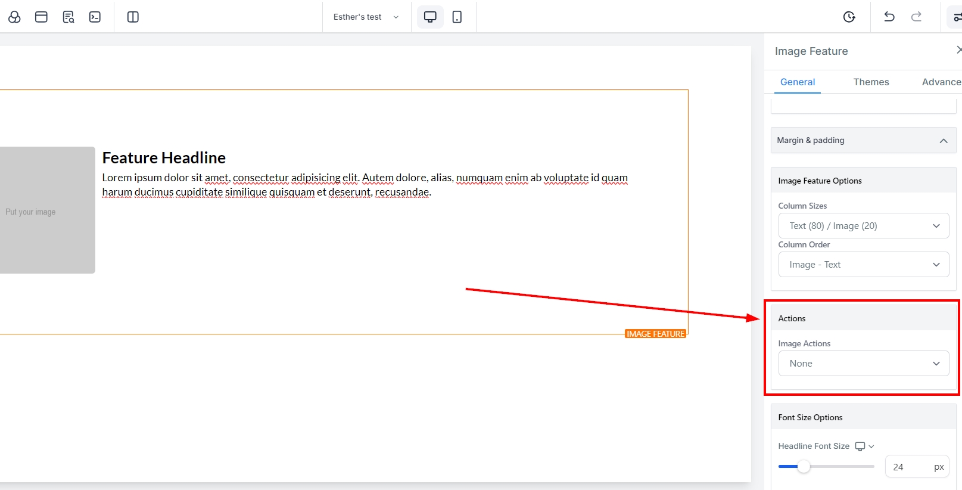
Task: Select the General tab
Action: pos(798,82)
